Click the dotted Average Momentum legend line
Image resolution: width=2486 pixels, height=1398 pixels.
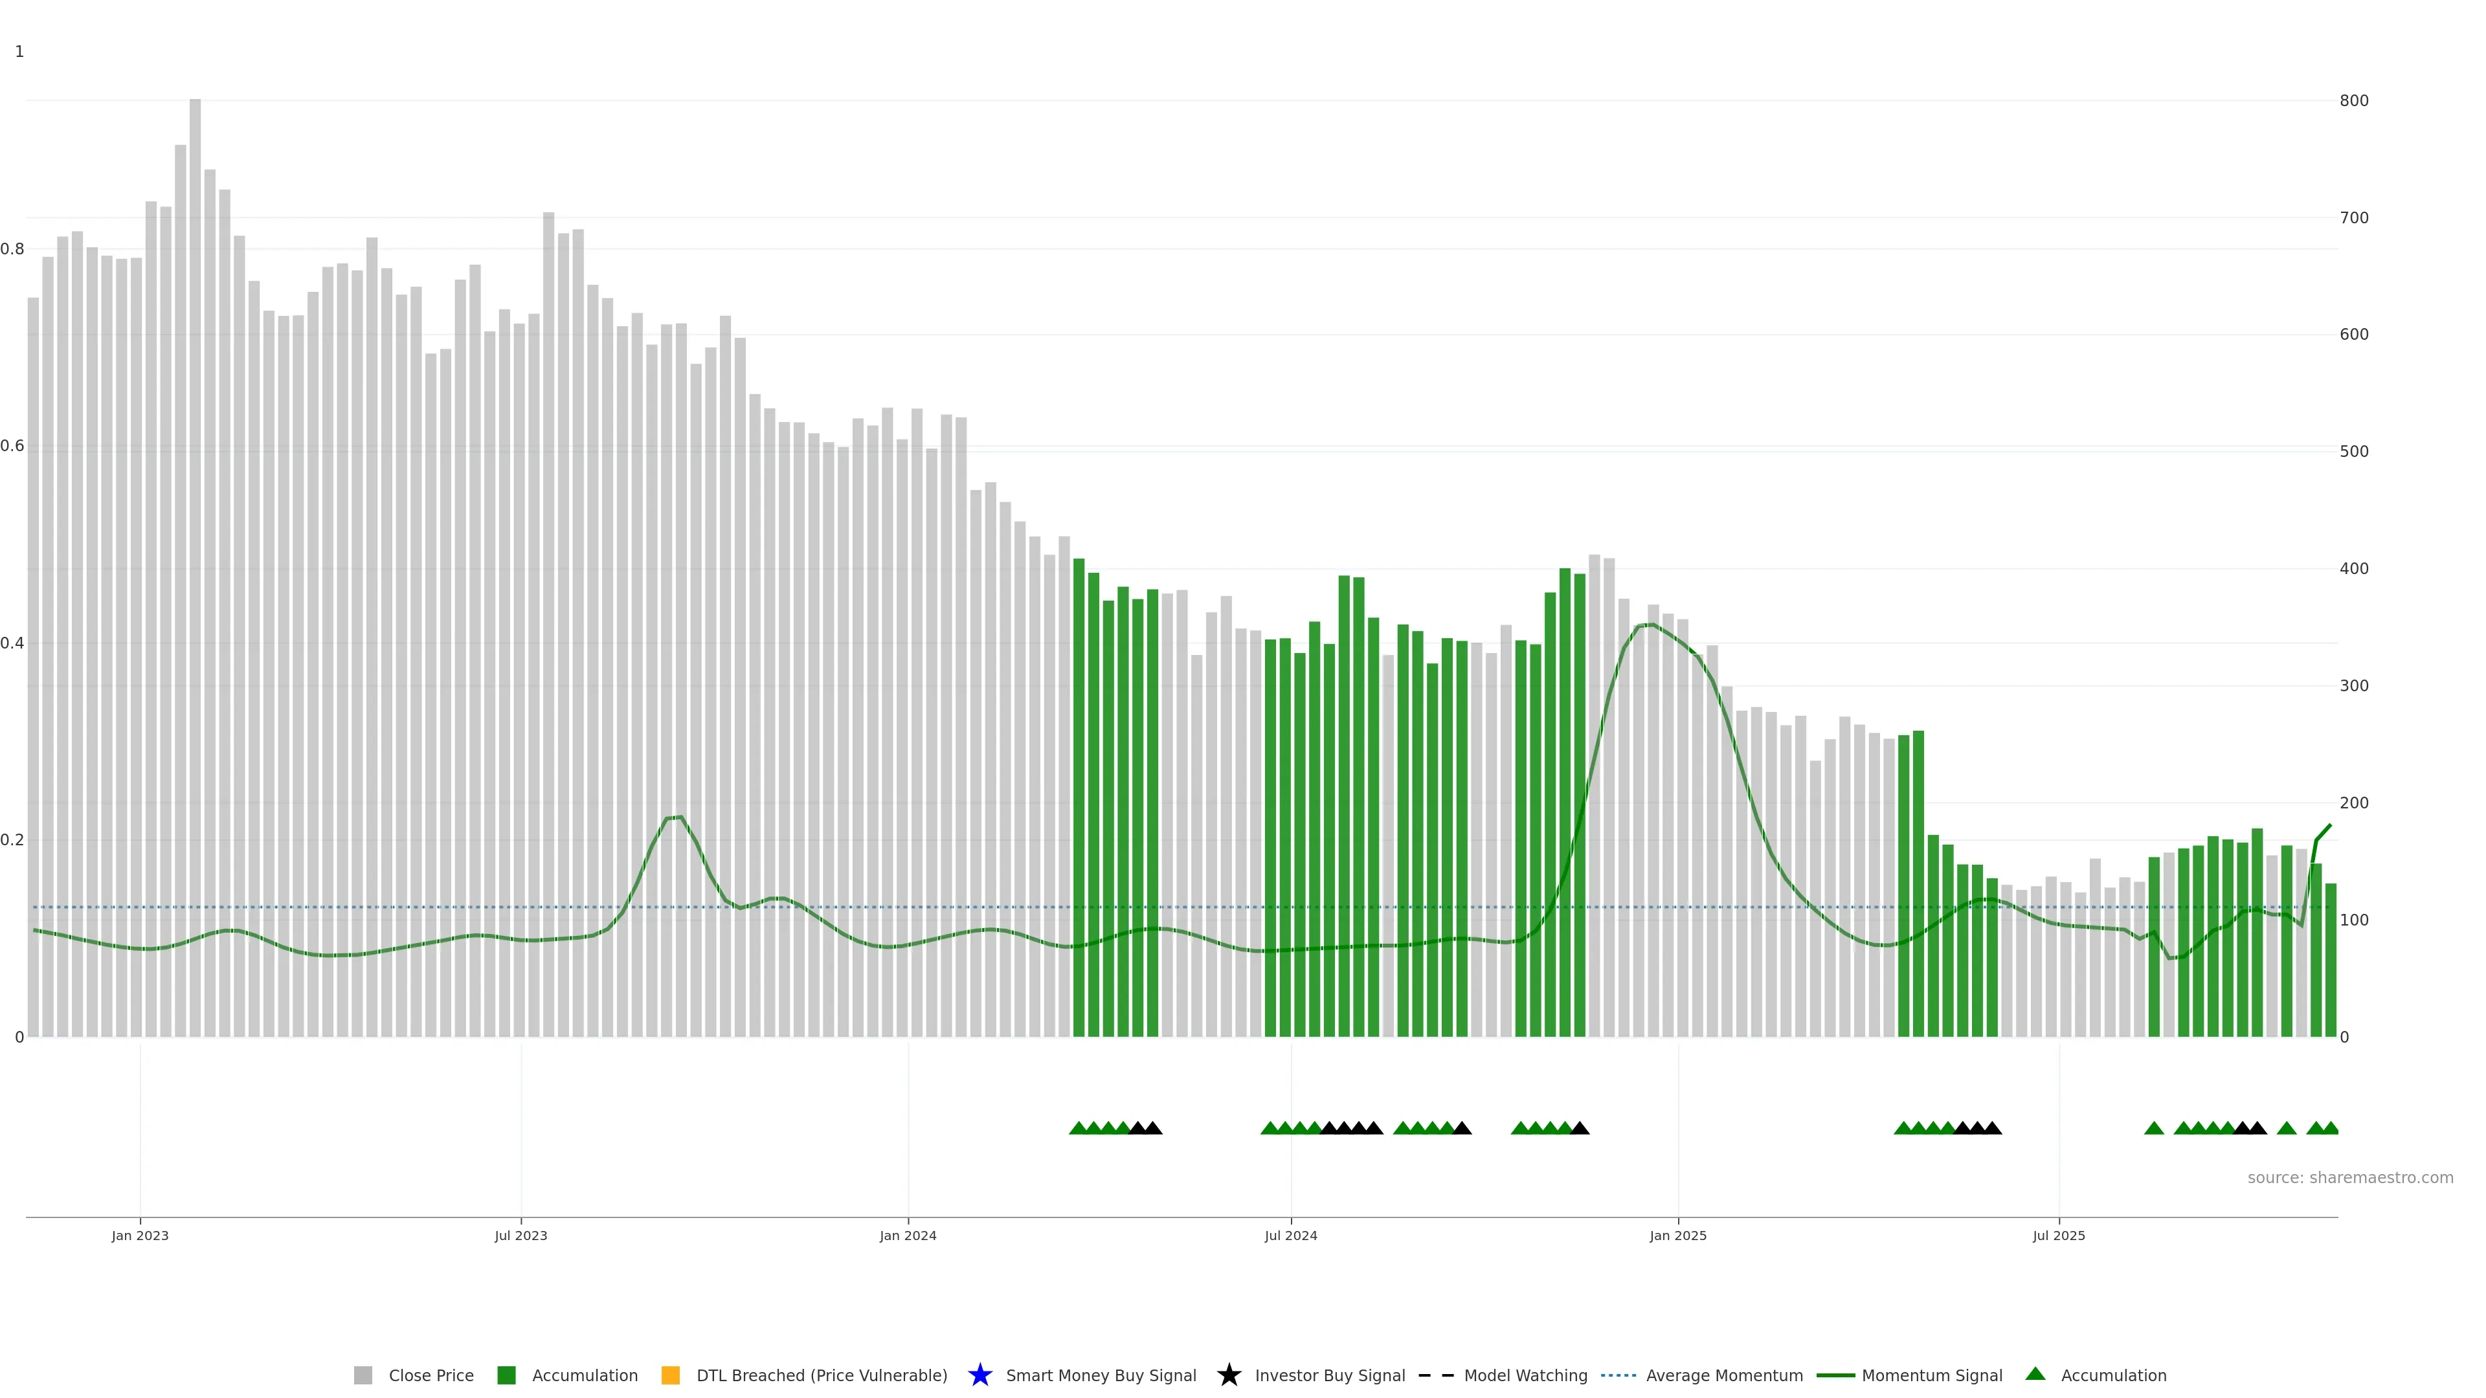pos(1618,1376)
